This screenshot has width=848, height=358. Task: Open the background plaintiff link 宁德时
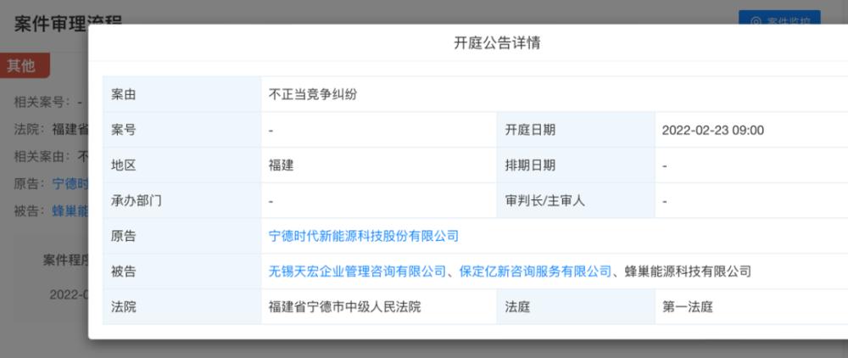70,183
